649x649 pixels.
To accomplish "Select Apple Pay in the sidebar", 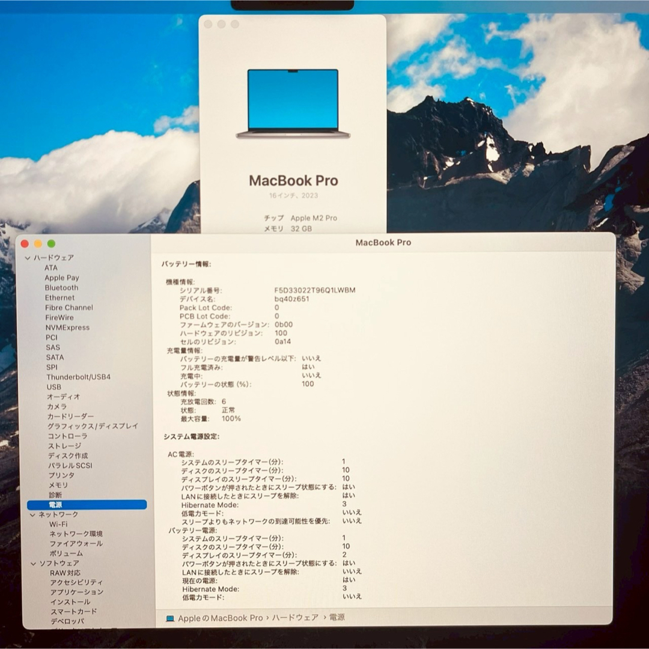I will 62,278.
